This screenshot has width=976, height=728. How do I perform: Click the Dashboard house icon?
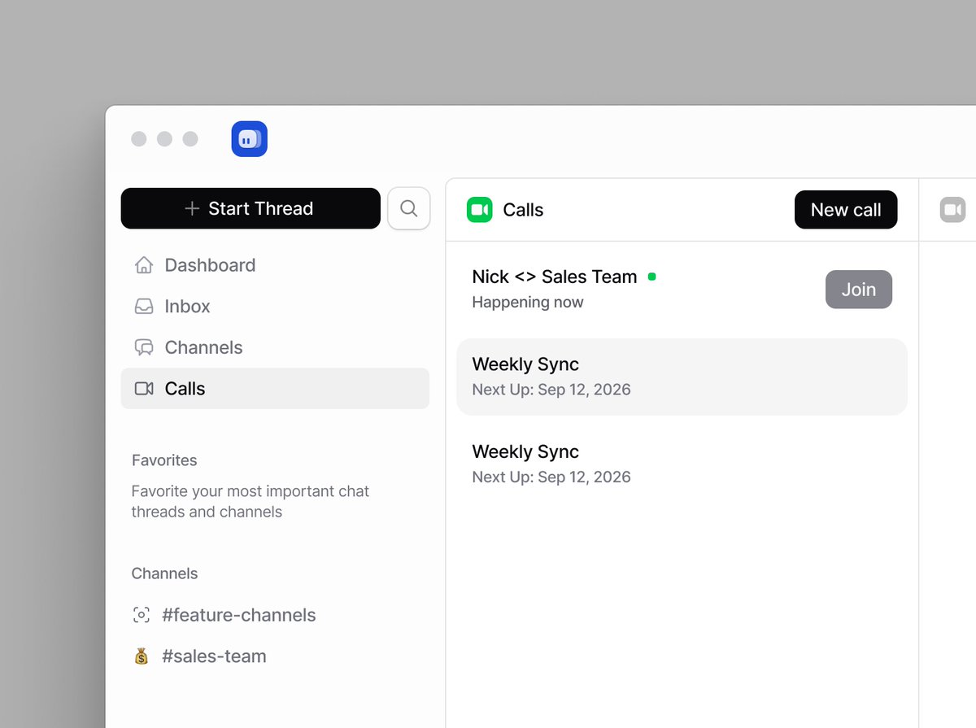click(x=144, y=265)
